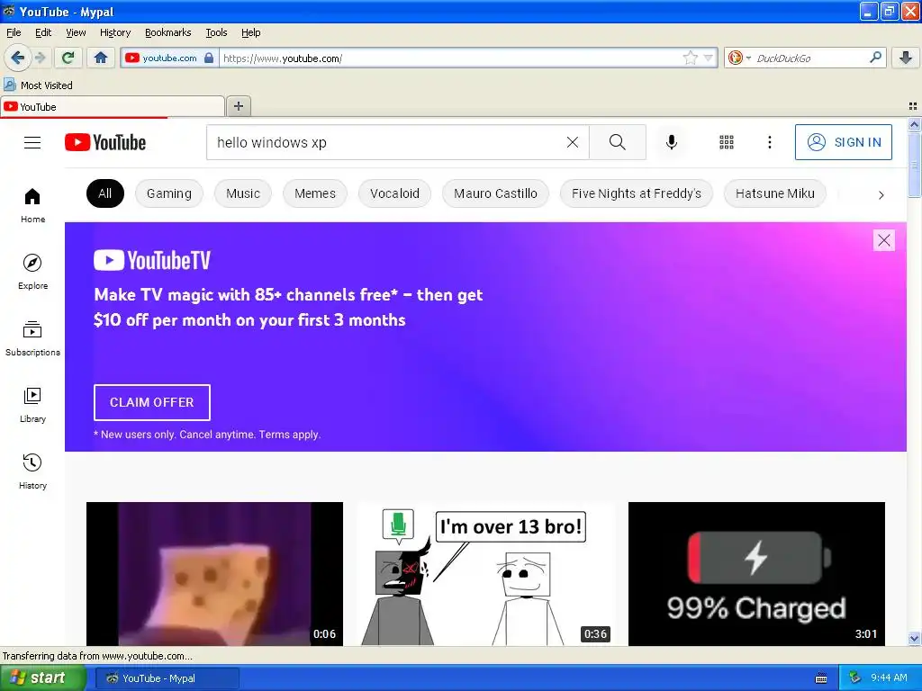This screenshot has height=691, width=922.
Task: Filter by the Music chip
Action: [x=243, y=193]
